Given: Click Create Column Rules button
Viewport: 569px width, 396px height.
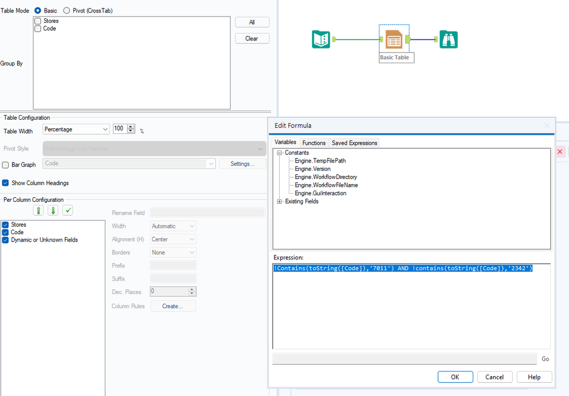Looking at the screenshot, I should click(173, 306).
